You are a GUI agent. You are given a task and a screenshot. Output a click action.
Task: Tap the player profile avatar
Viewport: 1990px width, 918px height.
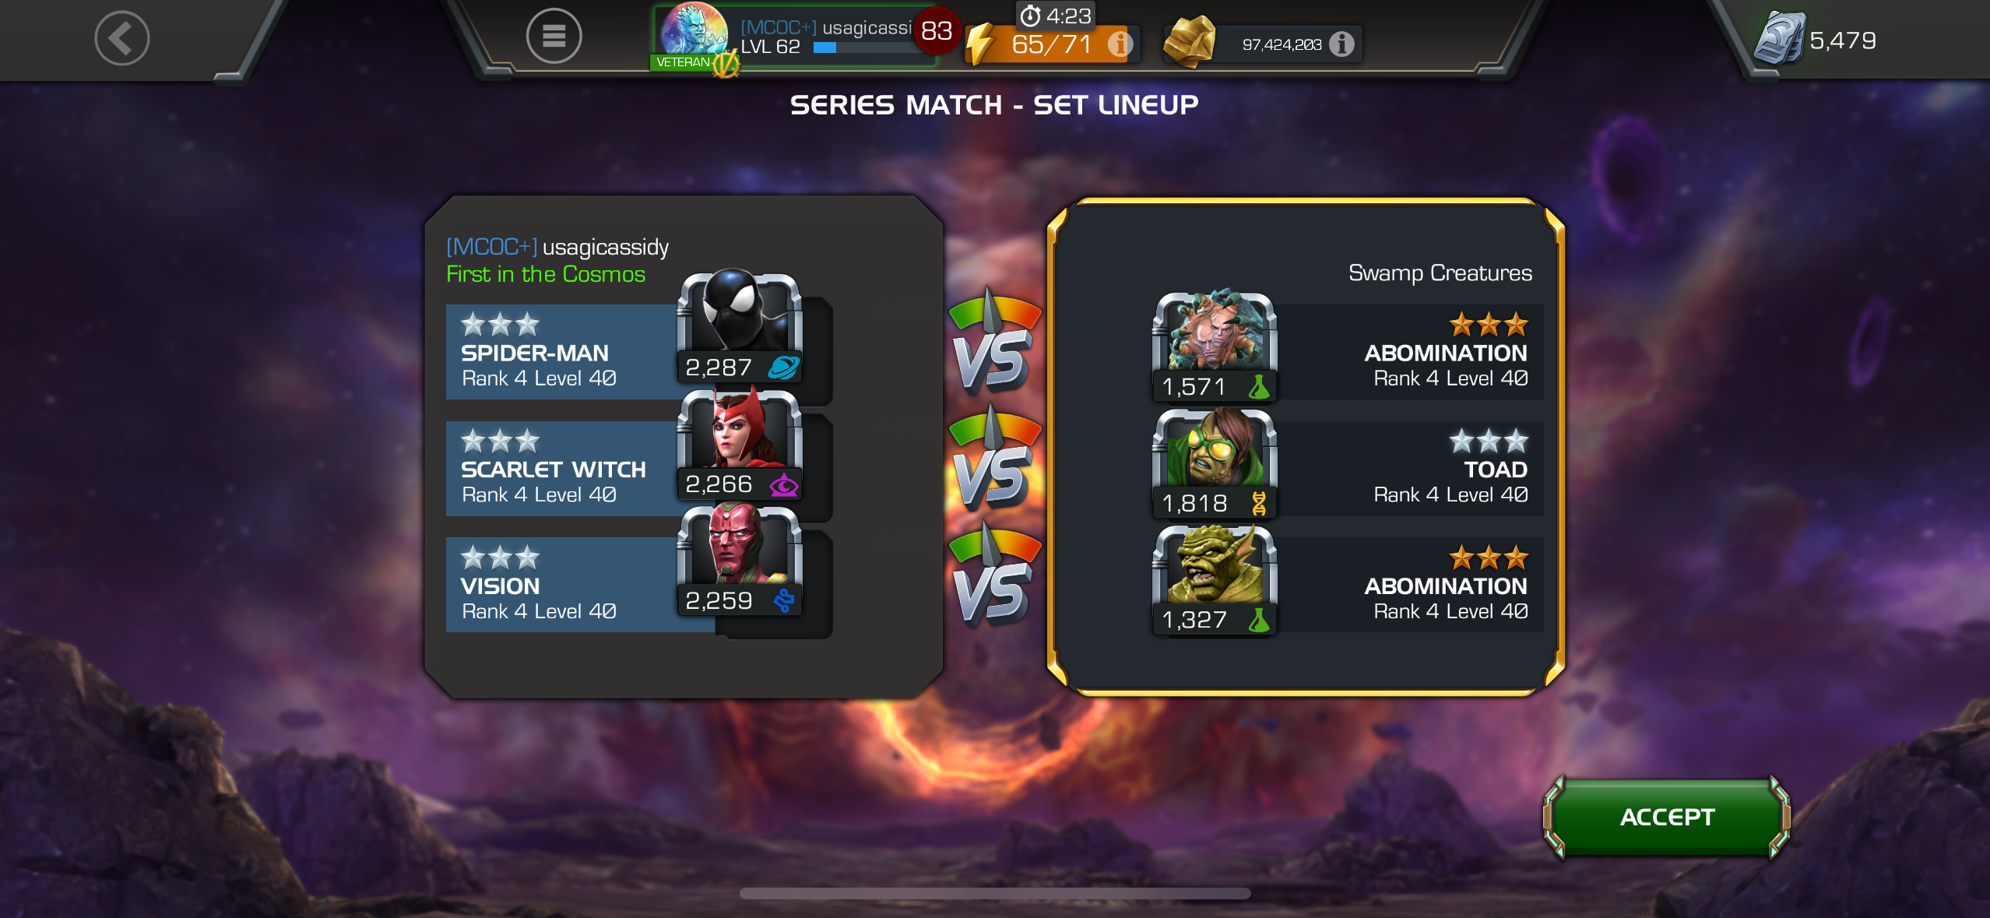(692, 33)
